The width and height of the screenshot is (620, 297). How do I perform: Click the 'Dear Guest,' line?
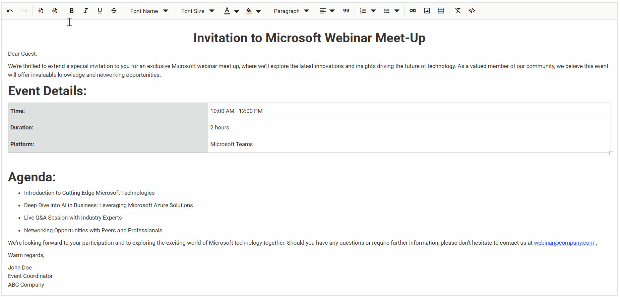coord(22,54)
